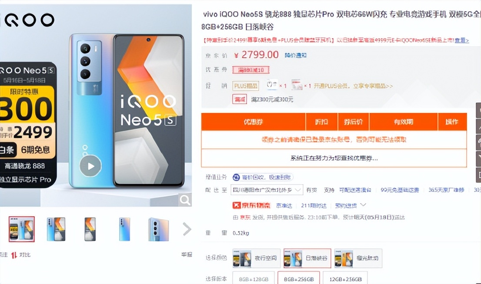The width and height of the screenshot is (481, 284).
Task: Show next thumbnails with the right chevron arrow
Action: [x=187, y=229]
